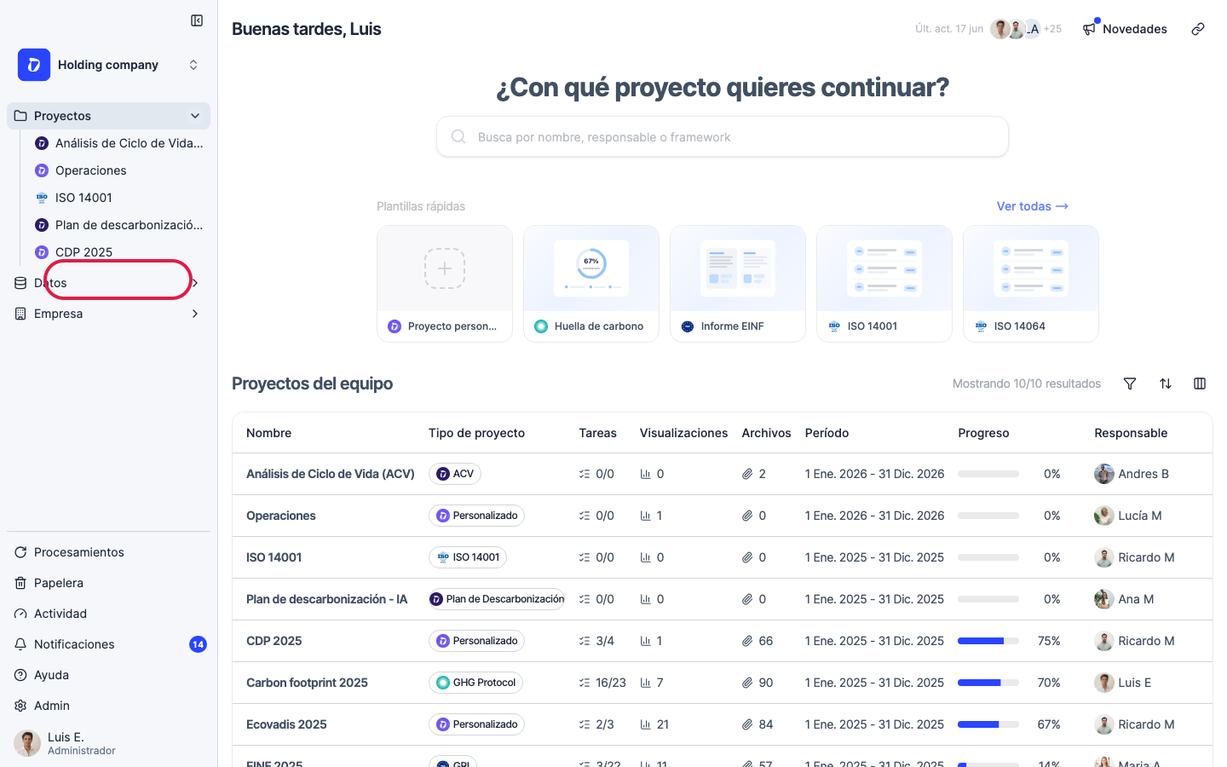Open CDP 2025 in sidebar
The height and width of the screenshot is (767, 1227).
(119, 252)
